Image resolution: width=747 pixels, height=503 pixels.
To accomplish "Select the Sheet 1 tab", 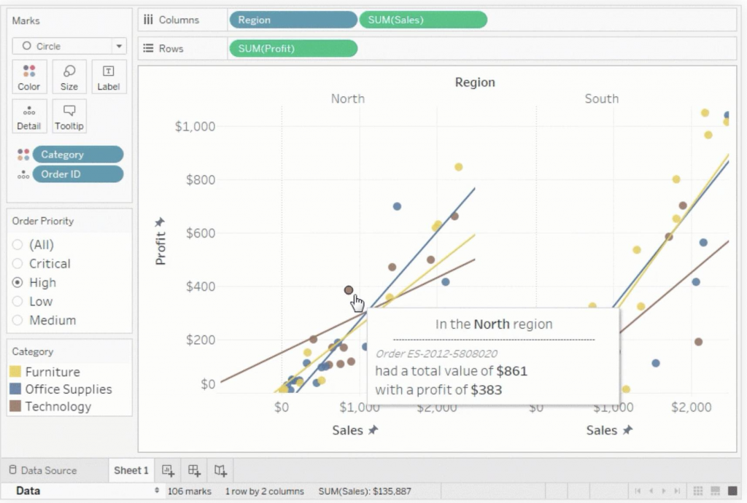I will tap(131, 470).
